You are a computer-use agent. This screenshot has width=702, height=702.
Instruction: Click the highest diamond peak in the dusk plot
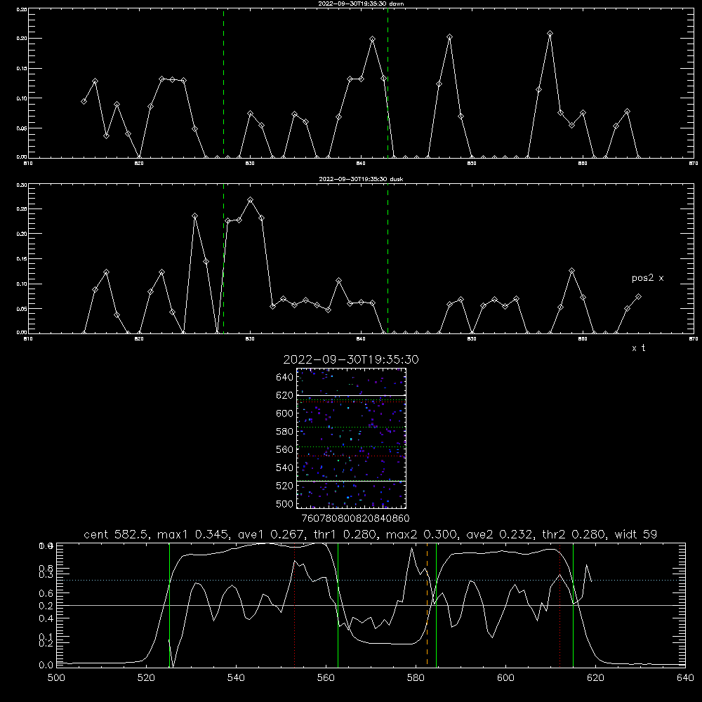click(251, 199)
